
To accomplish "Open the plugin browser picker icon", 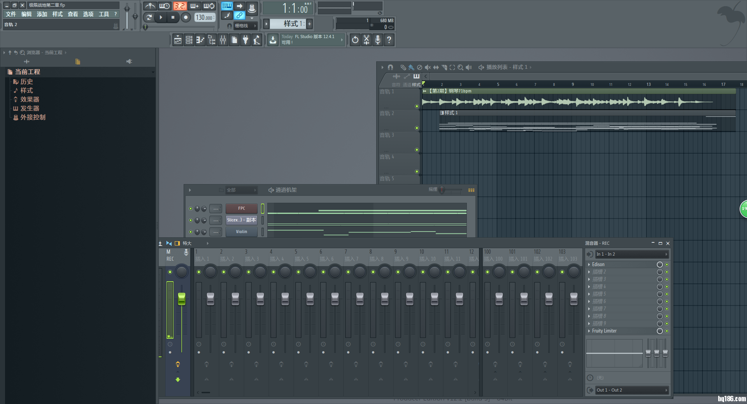I will [245, 40].
